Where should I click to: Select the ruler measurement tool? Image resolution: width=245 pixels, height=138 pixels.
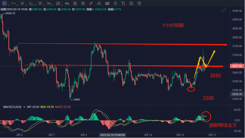91,3
